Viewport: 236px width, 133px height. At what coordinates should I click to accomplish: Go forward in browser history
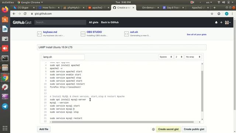pyautogui.click(x=20, y=14)
